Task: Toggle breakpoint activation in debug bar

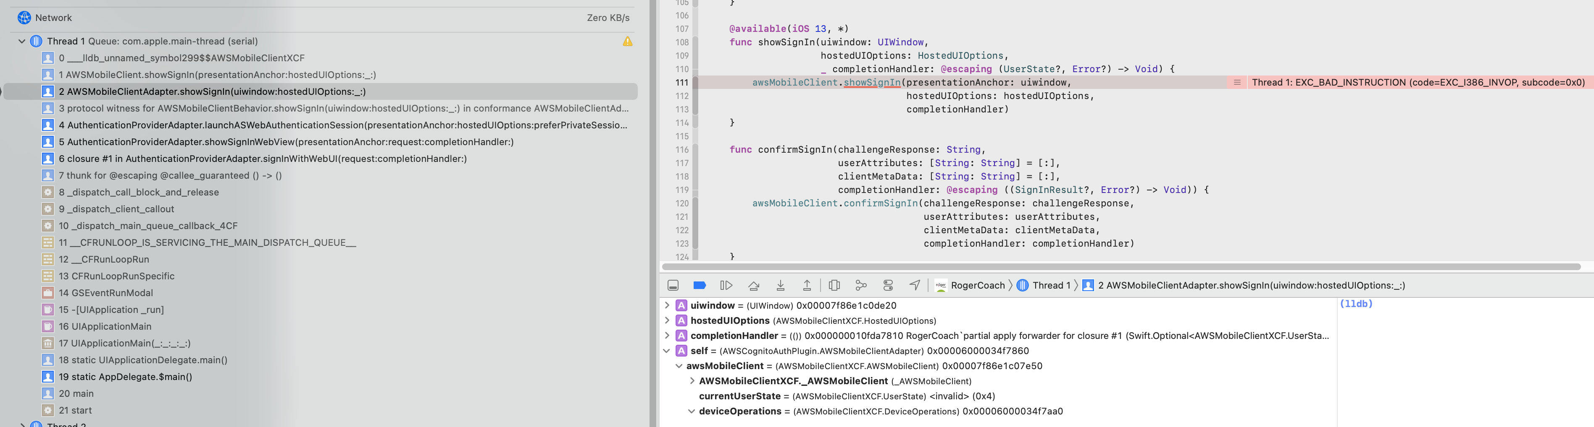Action: pos(699,285)
